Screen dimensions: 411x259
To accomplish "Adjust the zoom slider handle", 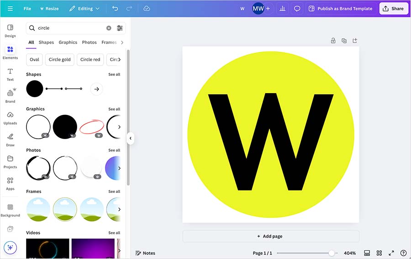I will pyautogui.click(x=332, y=253).
